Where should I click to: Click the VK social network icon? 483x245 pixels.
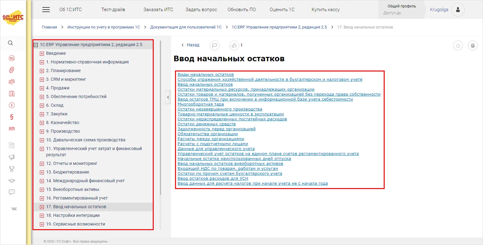pyautogui.click(x=14, y=208)
